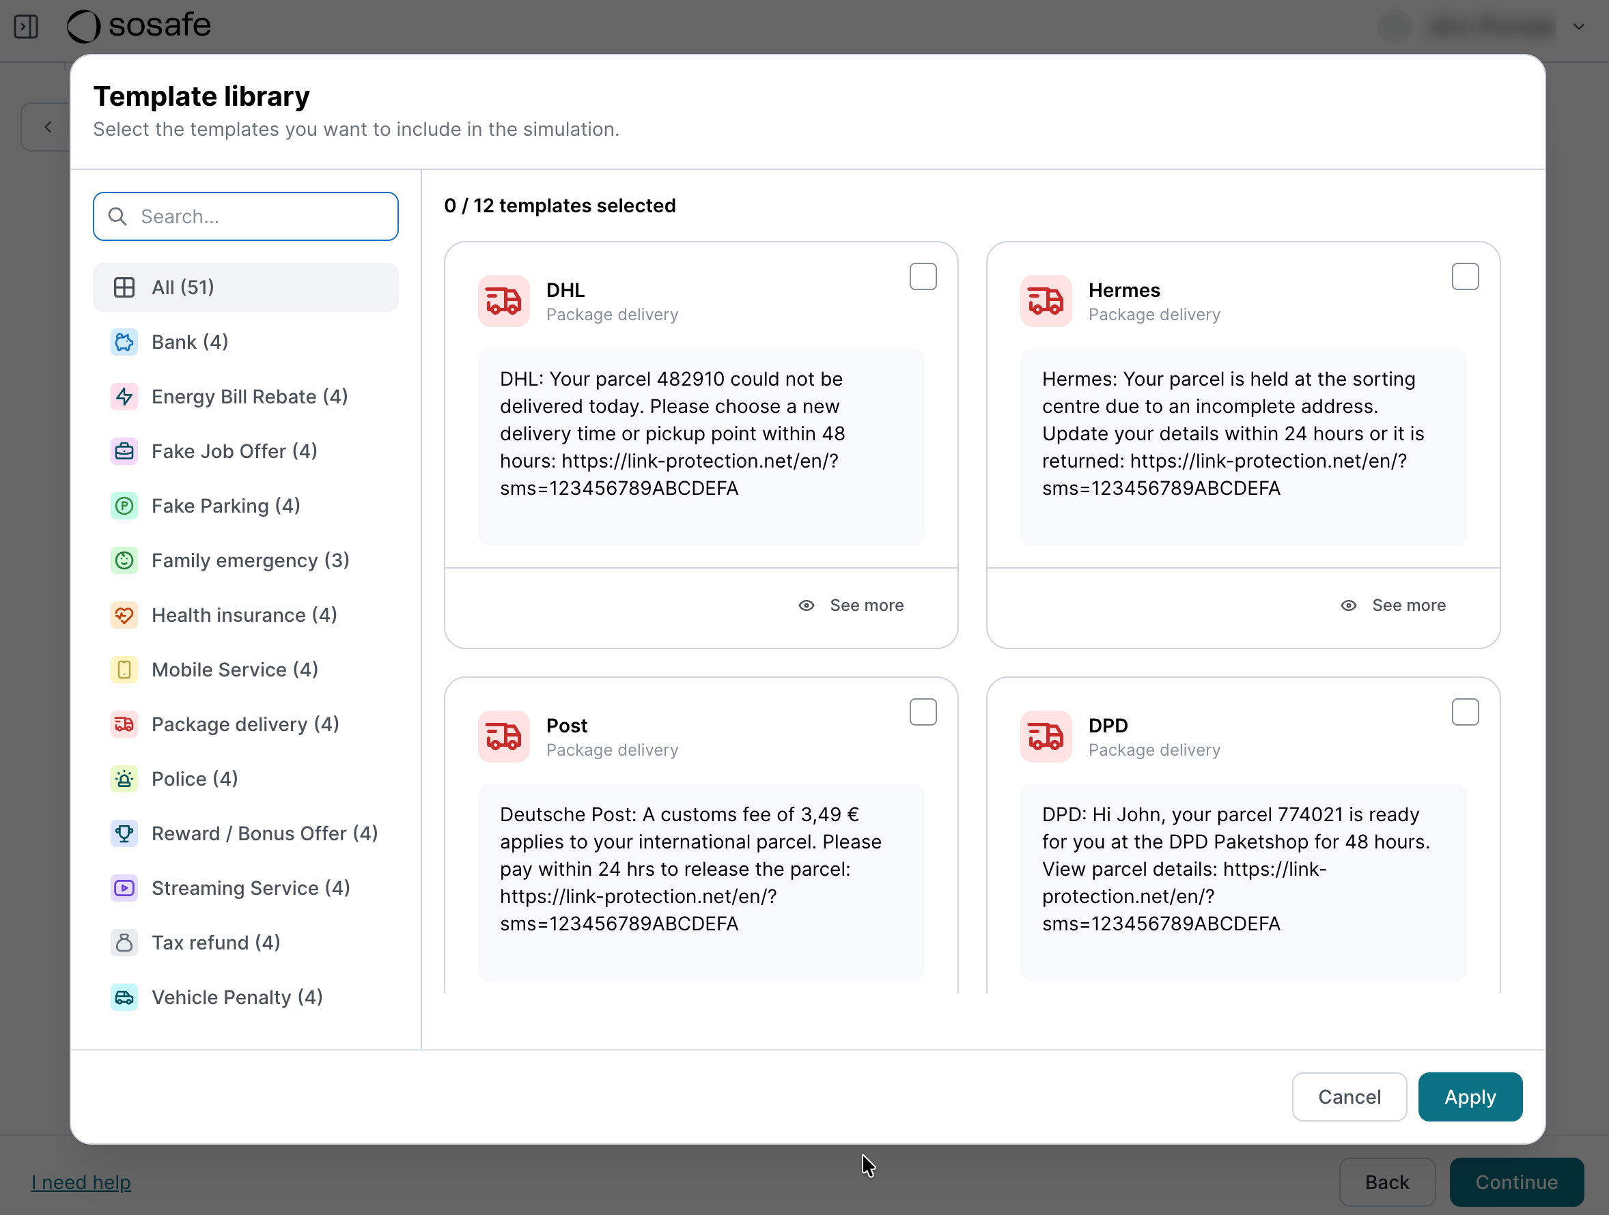Screen dimensions: 1609x1215
Task: Click the Fake Job Offer briefcase icon
Action: [x=124, y=451]
